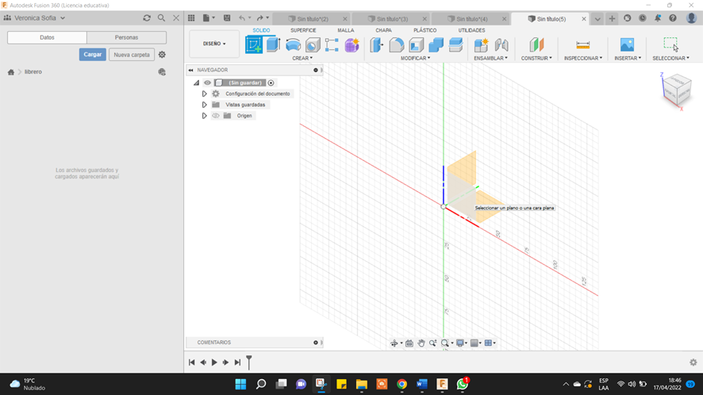Select the Combine tool

(436, 45)
